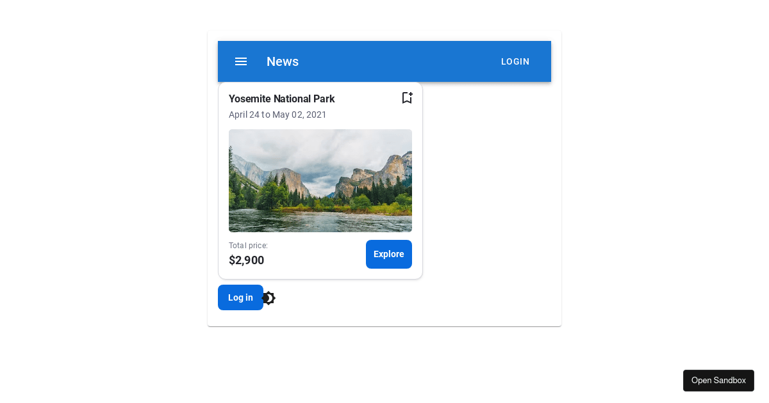
Task: Click empty blue app bar area between News and LOGIN
Action: click(397, 61)
